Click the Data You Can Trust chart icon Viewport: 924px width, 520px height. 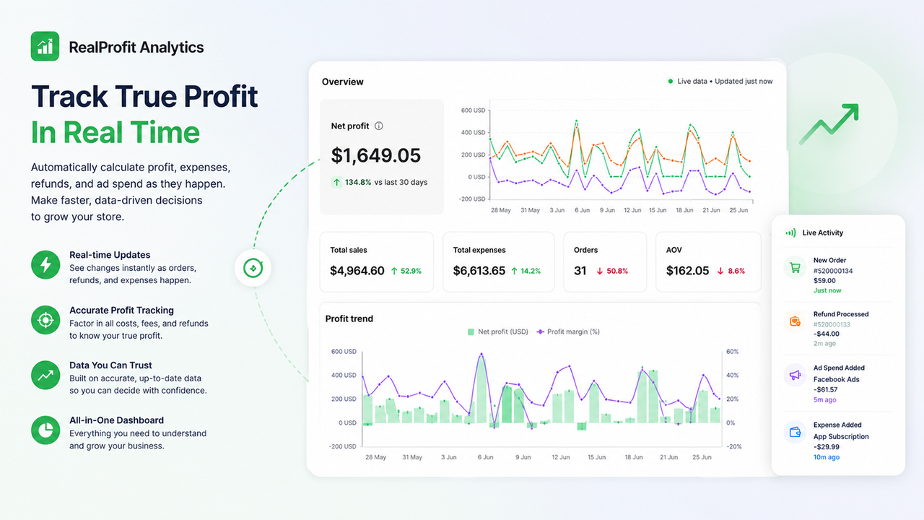point(45,375)
